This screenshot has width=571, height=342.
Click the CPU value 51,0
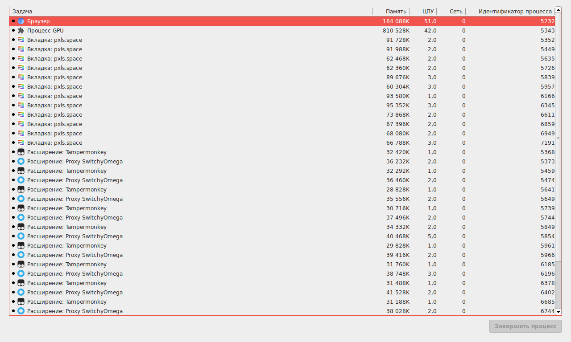pos(430,21)
